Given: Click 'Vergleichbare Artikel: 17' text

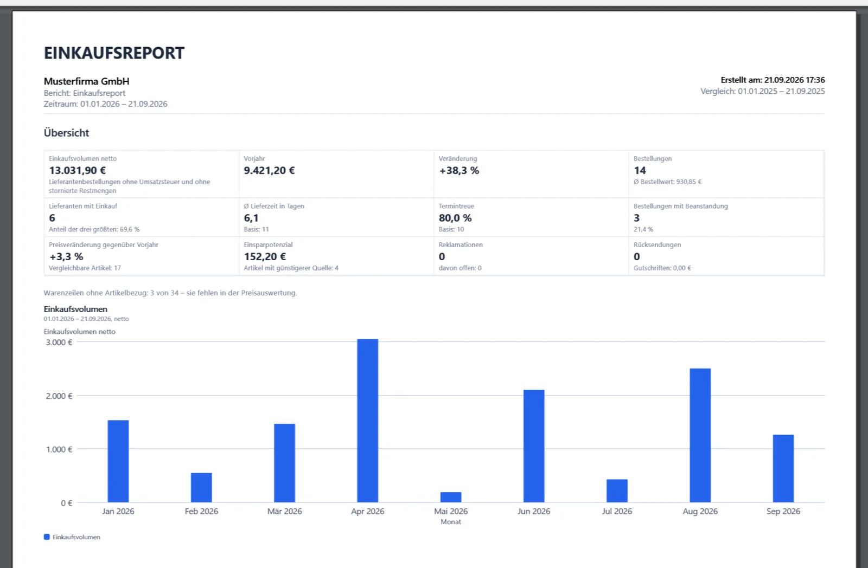Looking at the screenshot, I should (85, 268).
